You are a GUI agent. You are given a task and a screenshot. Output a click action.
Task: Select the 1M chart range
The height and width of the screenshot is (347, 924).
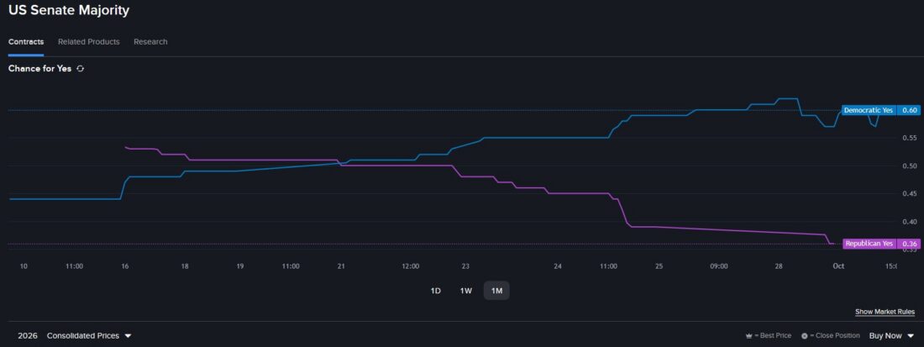point(496,291)
